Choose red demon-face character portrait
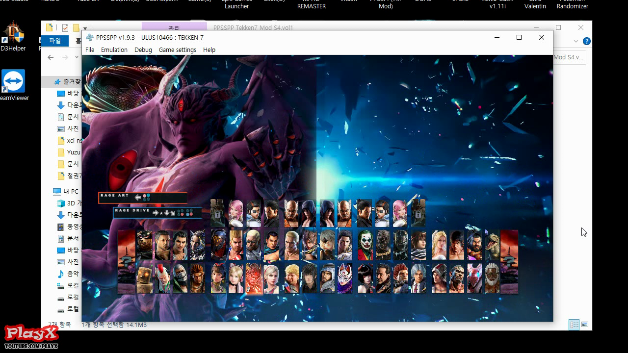Screen dimensions: 628x353 click(x=254, y=278)
